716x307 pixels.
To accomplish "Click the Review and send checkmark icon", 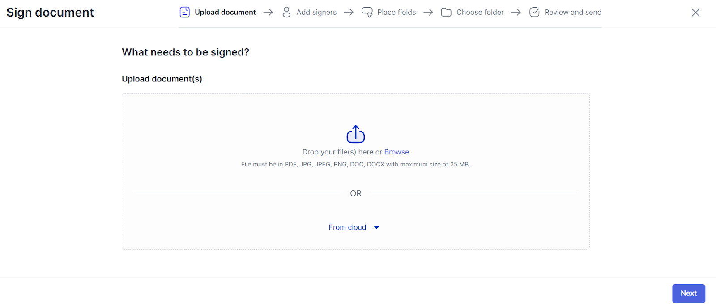I will click(x=534, y=12).
